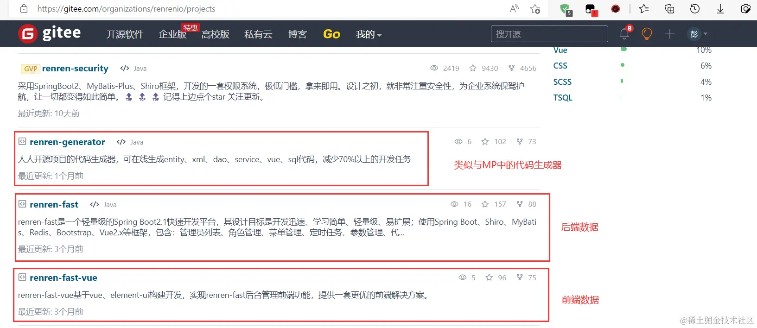This screenshot has height=328, width=757.
Task: Click the fork icon on the renren-fast row
Action: coord(520,204)
